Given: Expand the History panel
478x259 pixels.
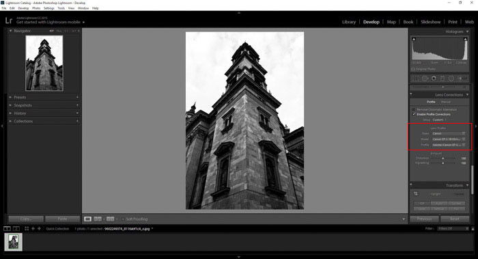Looking at the screenshot, I should coord(10,113).
